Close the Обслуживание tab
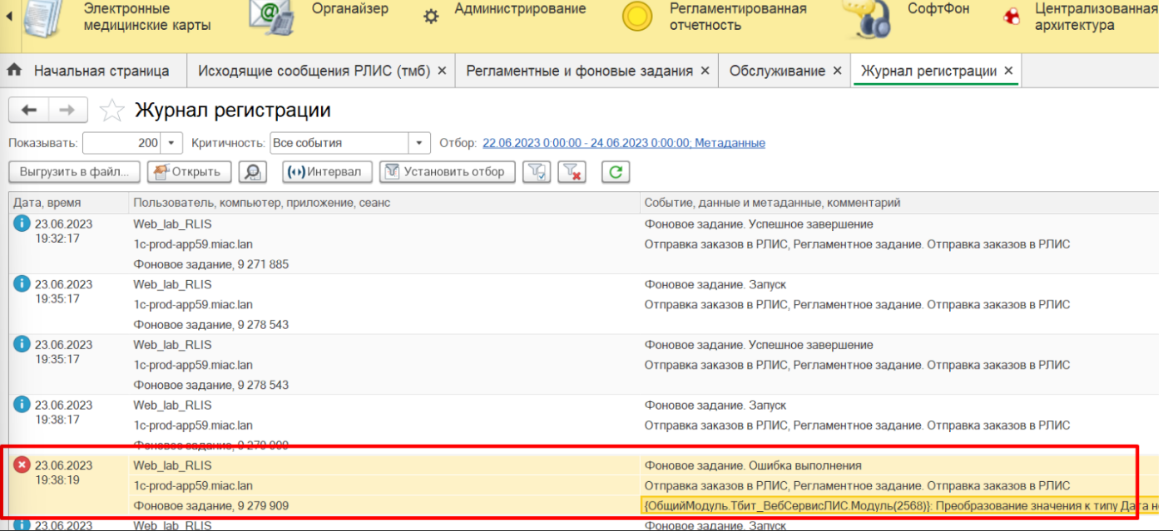 [837, 71]
